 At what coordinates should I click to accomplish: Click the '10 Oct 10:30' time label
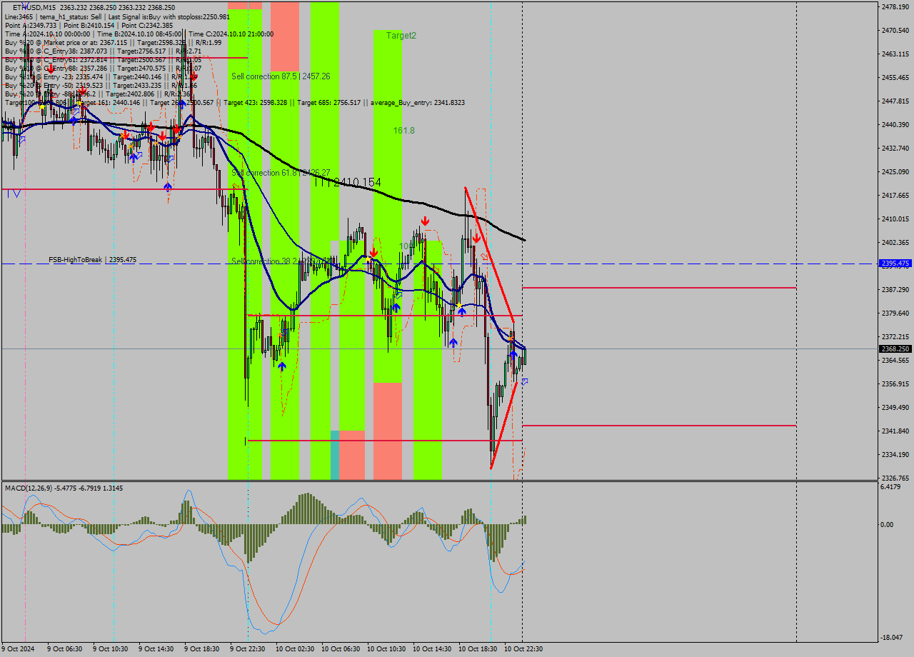point(386,649)
